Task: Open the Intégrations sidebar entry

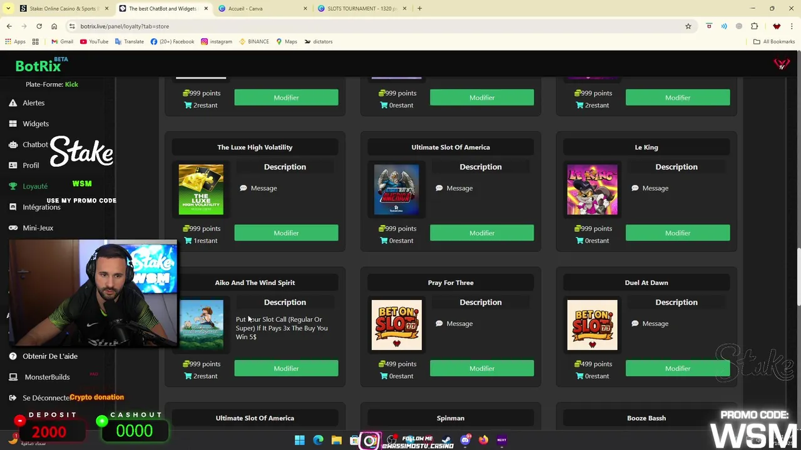Action: point(41,207)
